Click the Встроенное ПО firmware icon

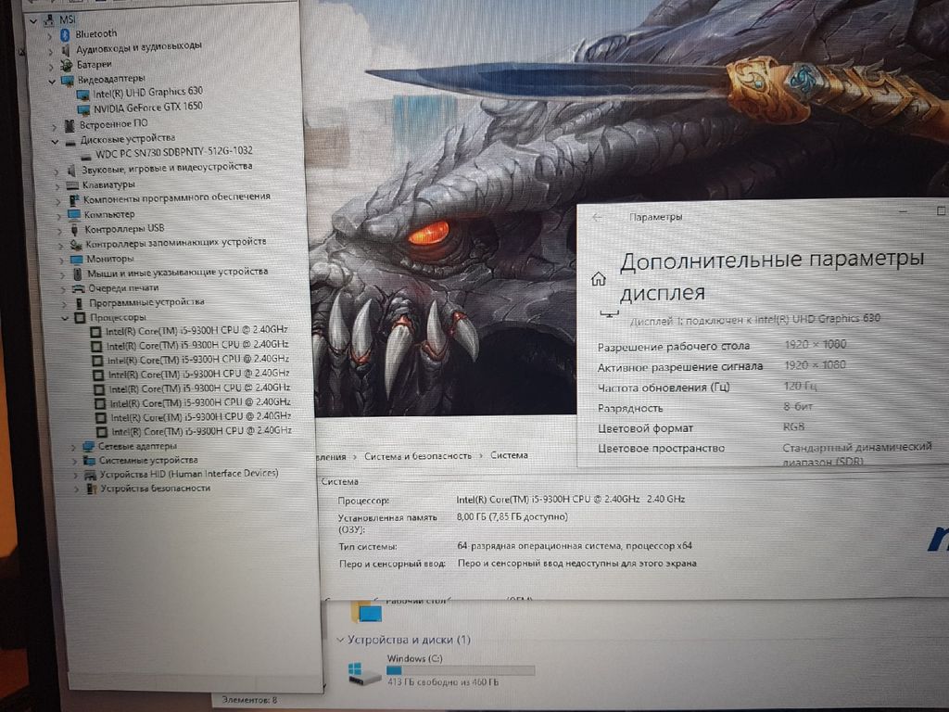70,125
